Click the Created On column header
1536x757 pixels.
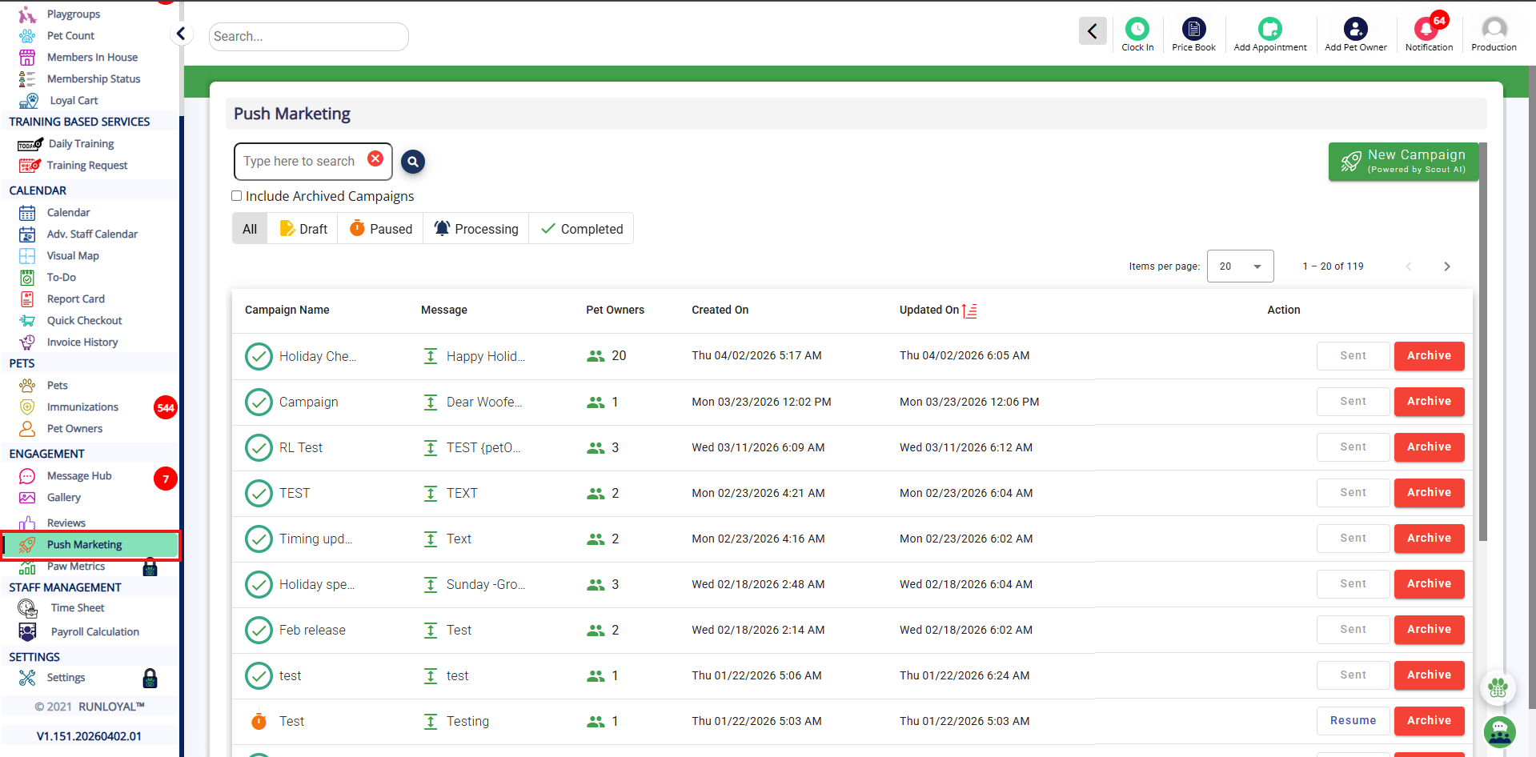720,310
